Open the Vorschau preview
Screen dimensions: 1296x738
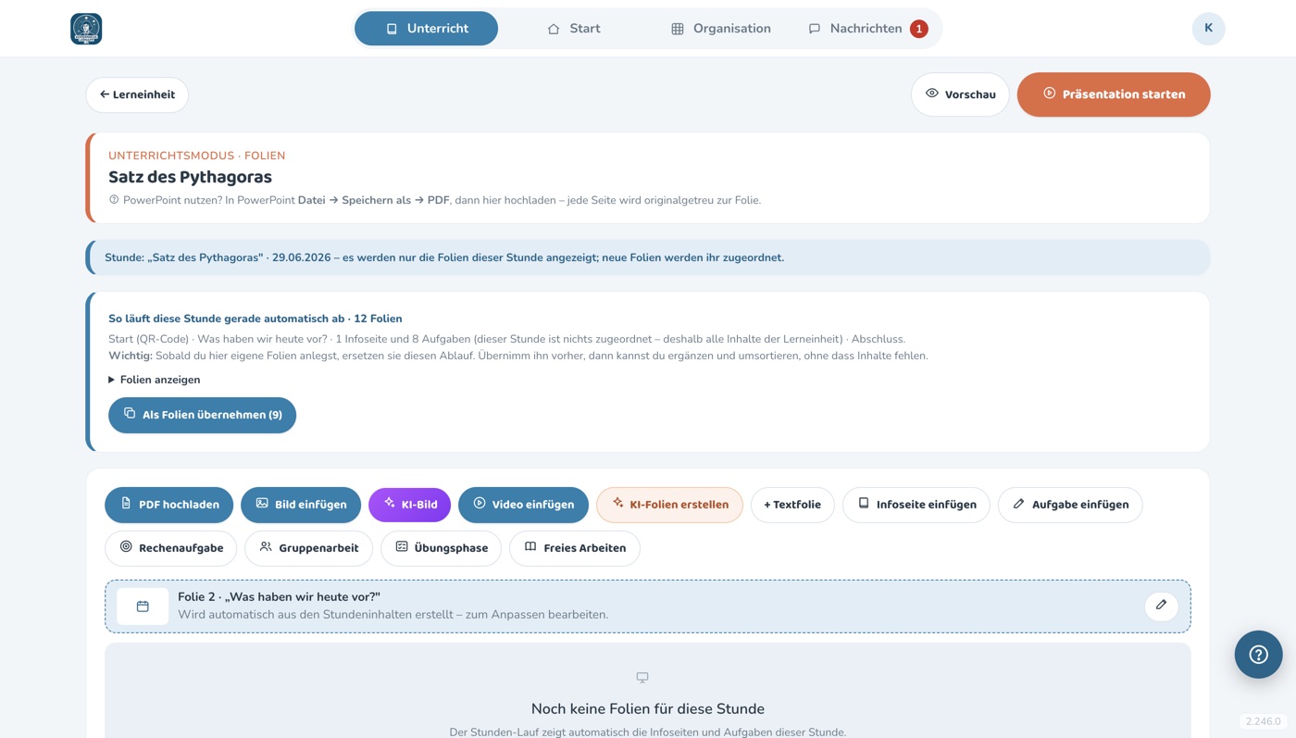[960, 94]
